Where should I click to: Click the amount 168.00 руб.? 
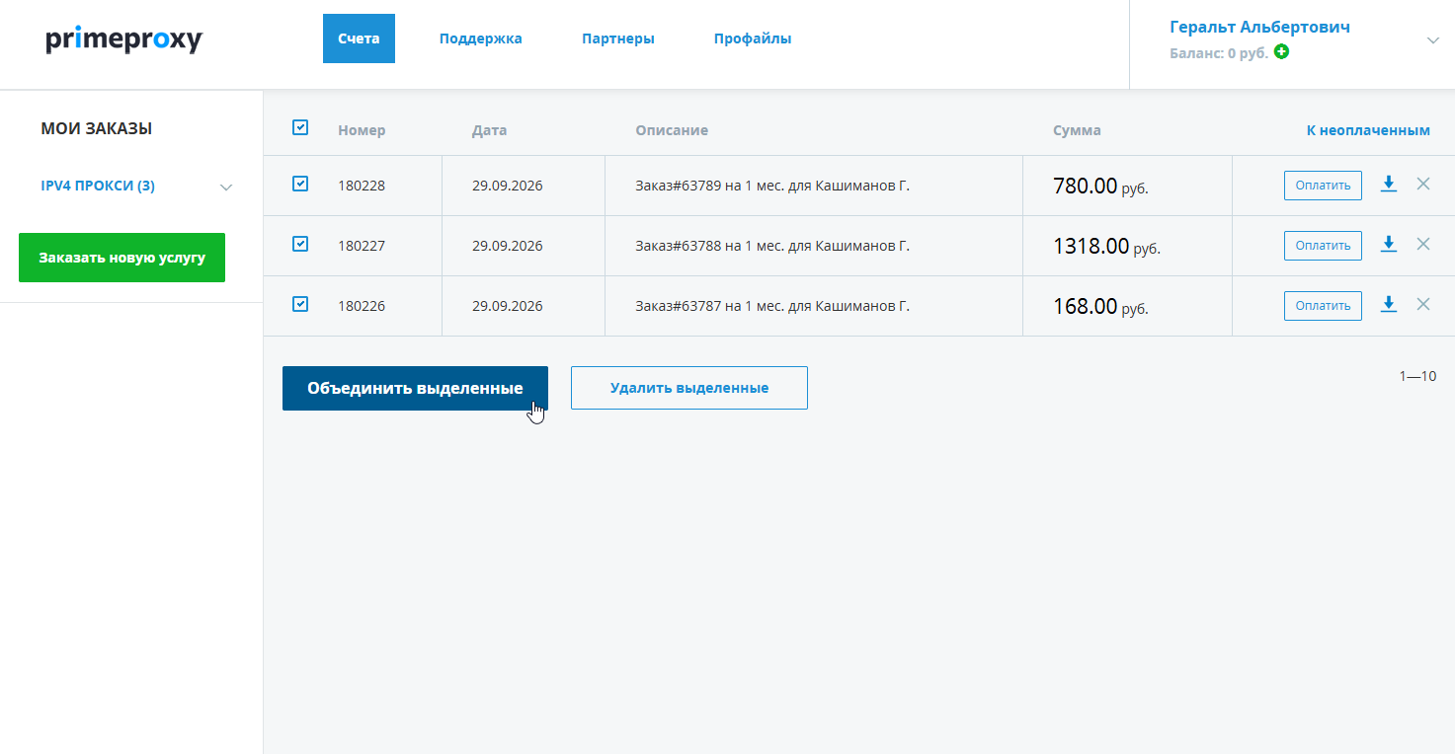coord(1100,307)
